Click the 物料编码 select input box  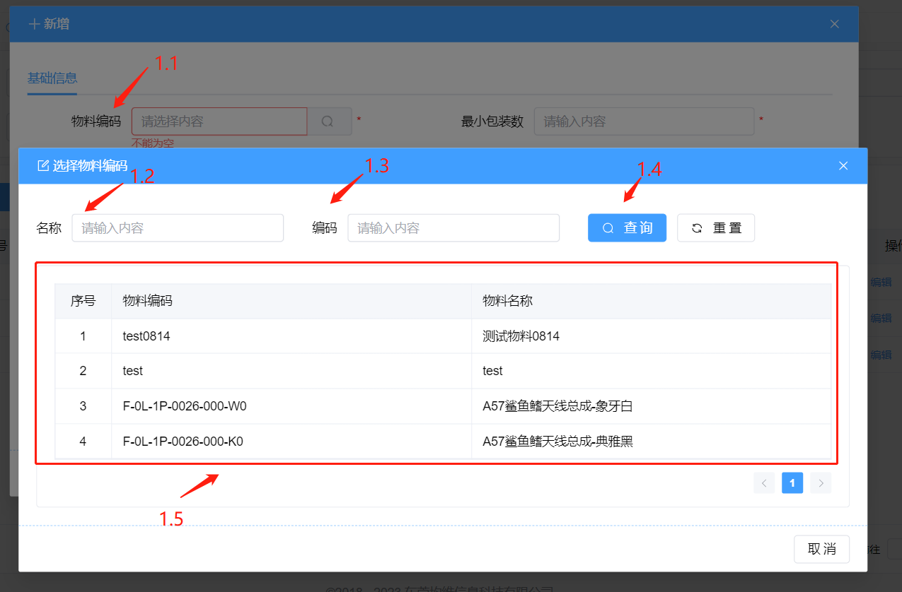[219, 122]
